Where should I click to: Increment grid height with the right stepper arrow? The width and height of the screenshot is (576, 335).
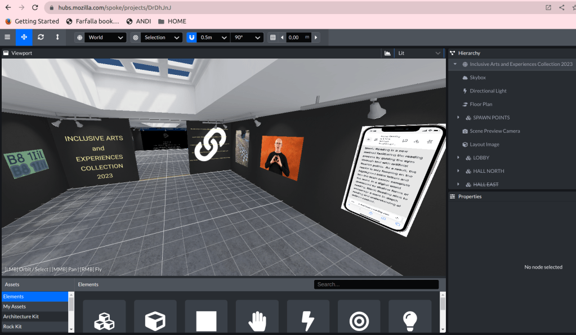click(315, 37)
